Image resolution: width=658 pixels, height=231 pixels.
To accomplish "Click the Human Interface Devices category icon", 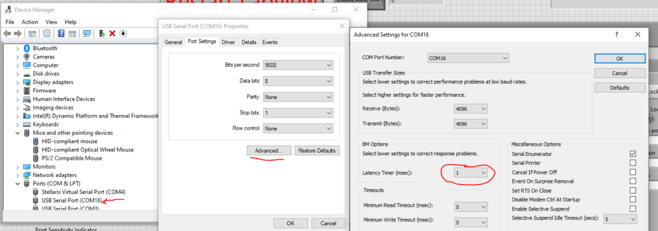I will point(27,99).
